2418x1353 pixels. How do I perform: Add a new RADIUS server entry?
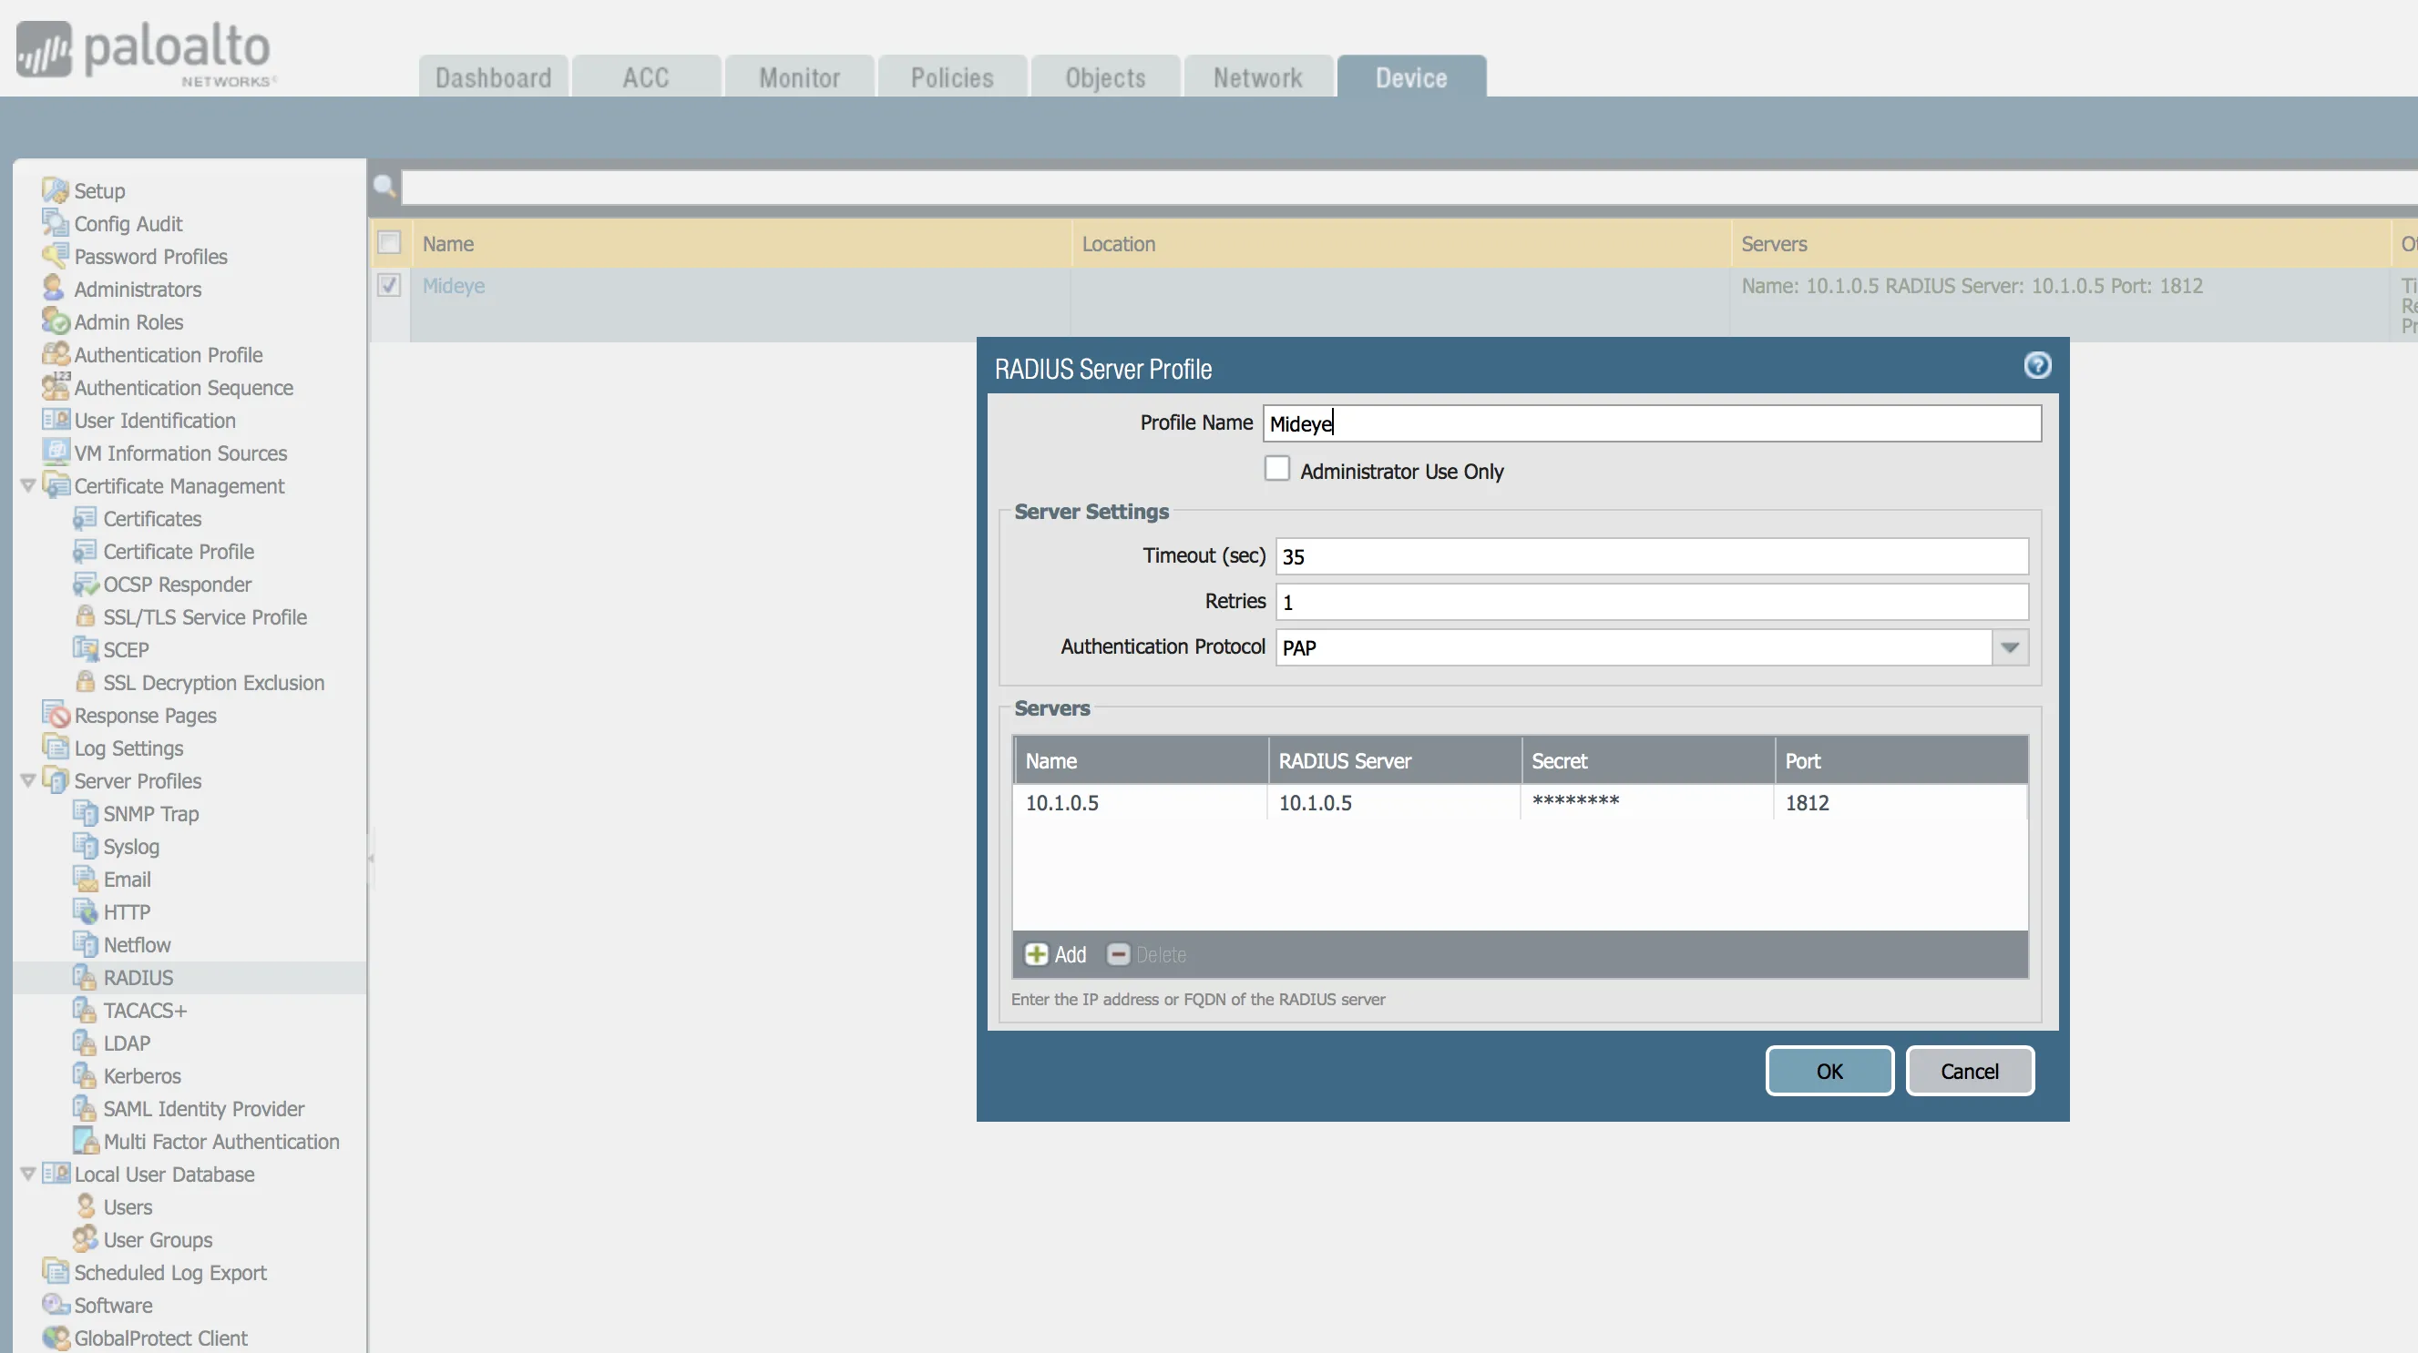(1054, 954)
